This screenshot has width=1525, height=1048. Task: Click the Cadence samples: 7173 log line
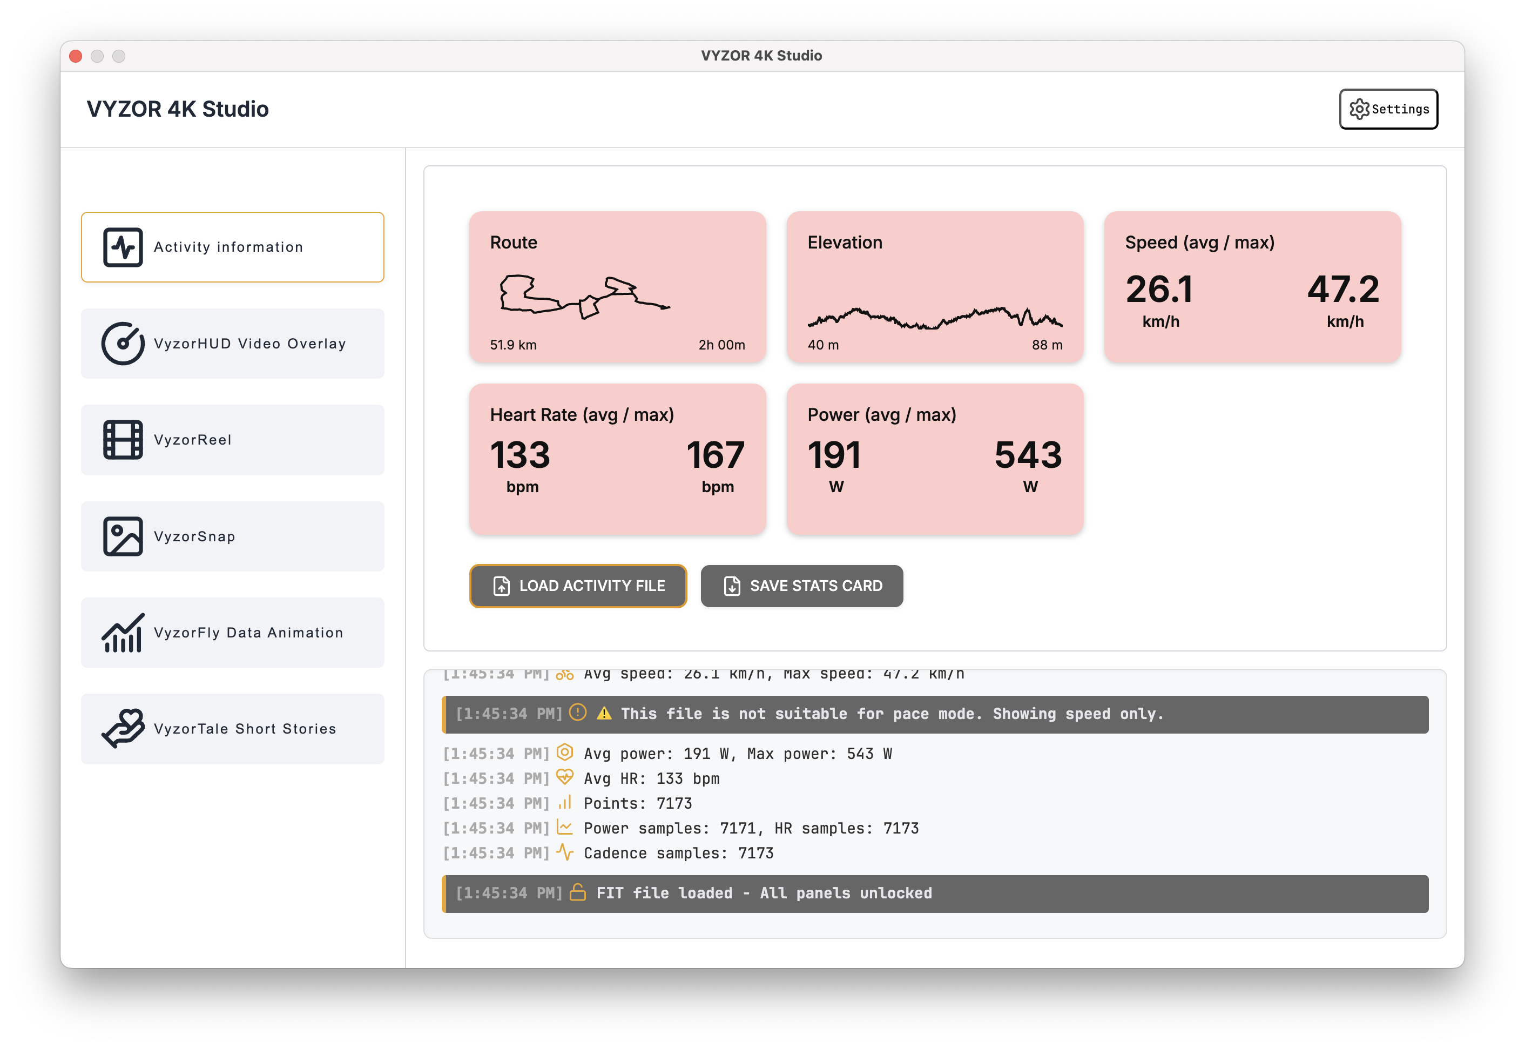coord(679,853)
